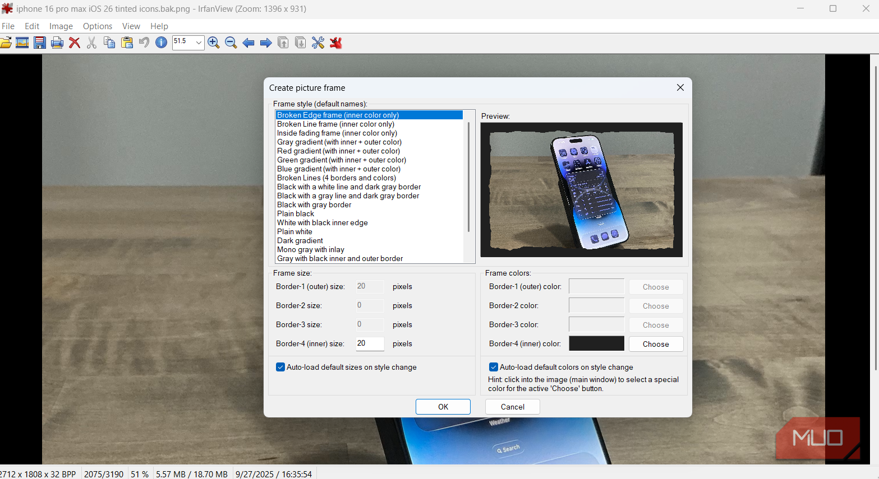
Task: Click the Copy toolbar icon
Action: click(109, 43)
